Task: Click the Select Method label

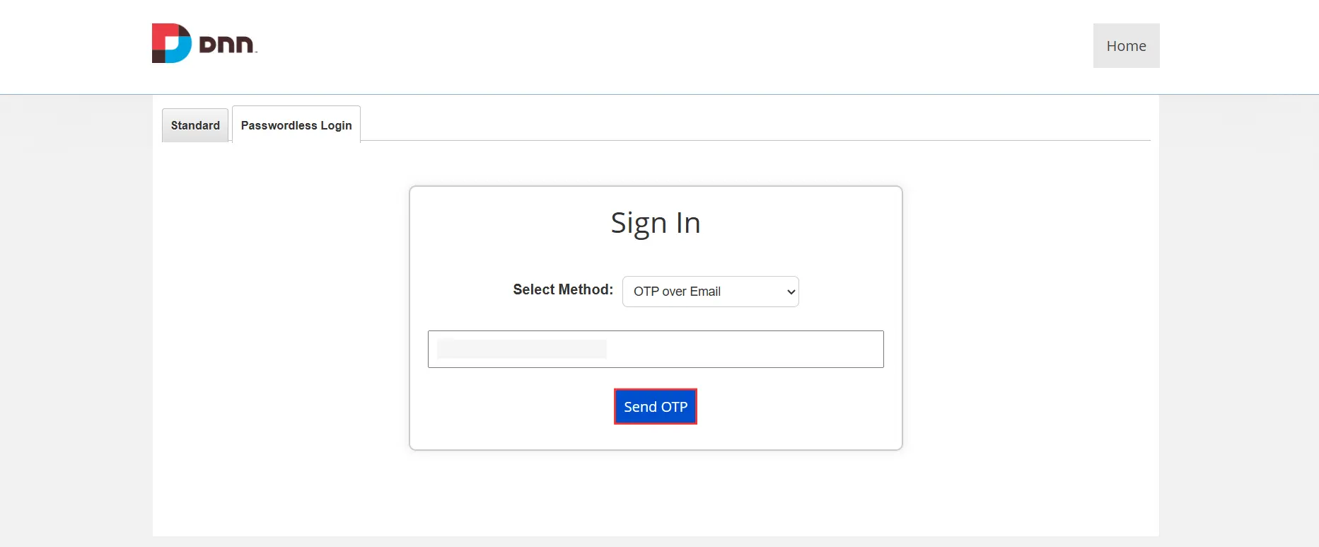Action: [x=562, y=289]
